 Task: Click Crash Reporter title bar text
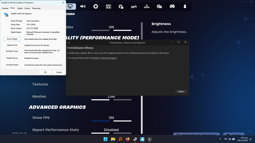pos(128,43)
